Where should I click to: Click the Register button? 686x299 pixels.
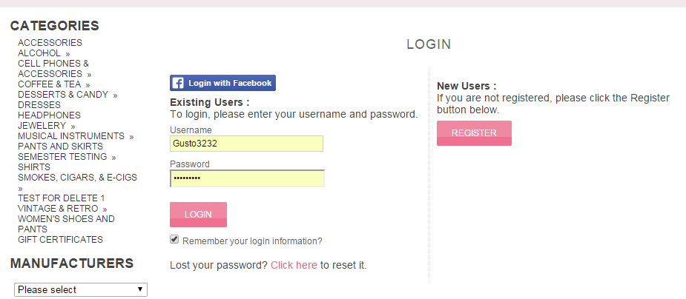tap(474, 133)
